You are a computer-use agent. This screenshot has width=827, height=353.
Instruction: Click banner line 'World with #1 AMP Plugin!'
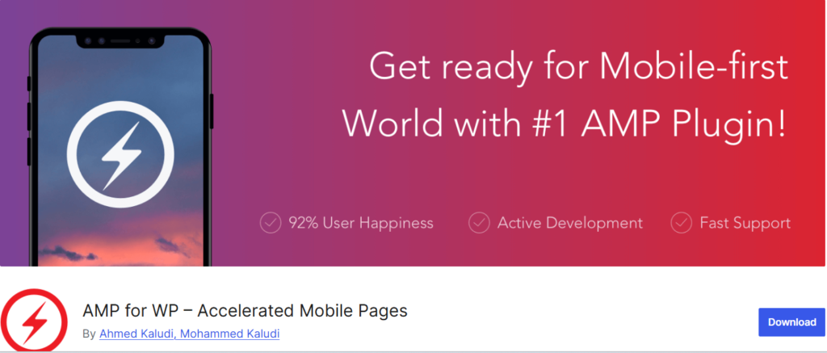click(x=565, y=123)
